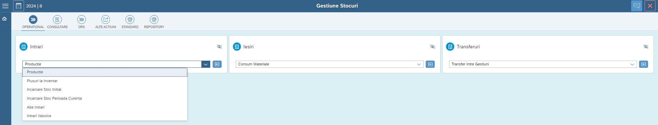
Task: Run the Iesiri Consum Materiale action
Action: point(430,64)
